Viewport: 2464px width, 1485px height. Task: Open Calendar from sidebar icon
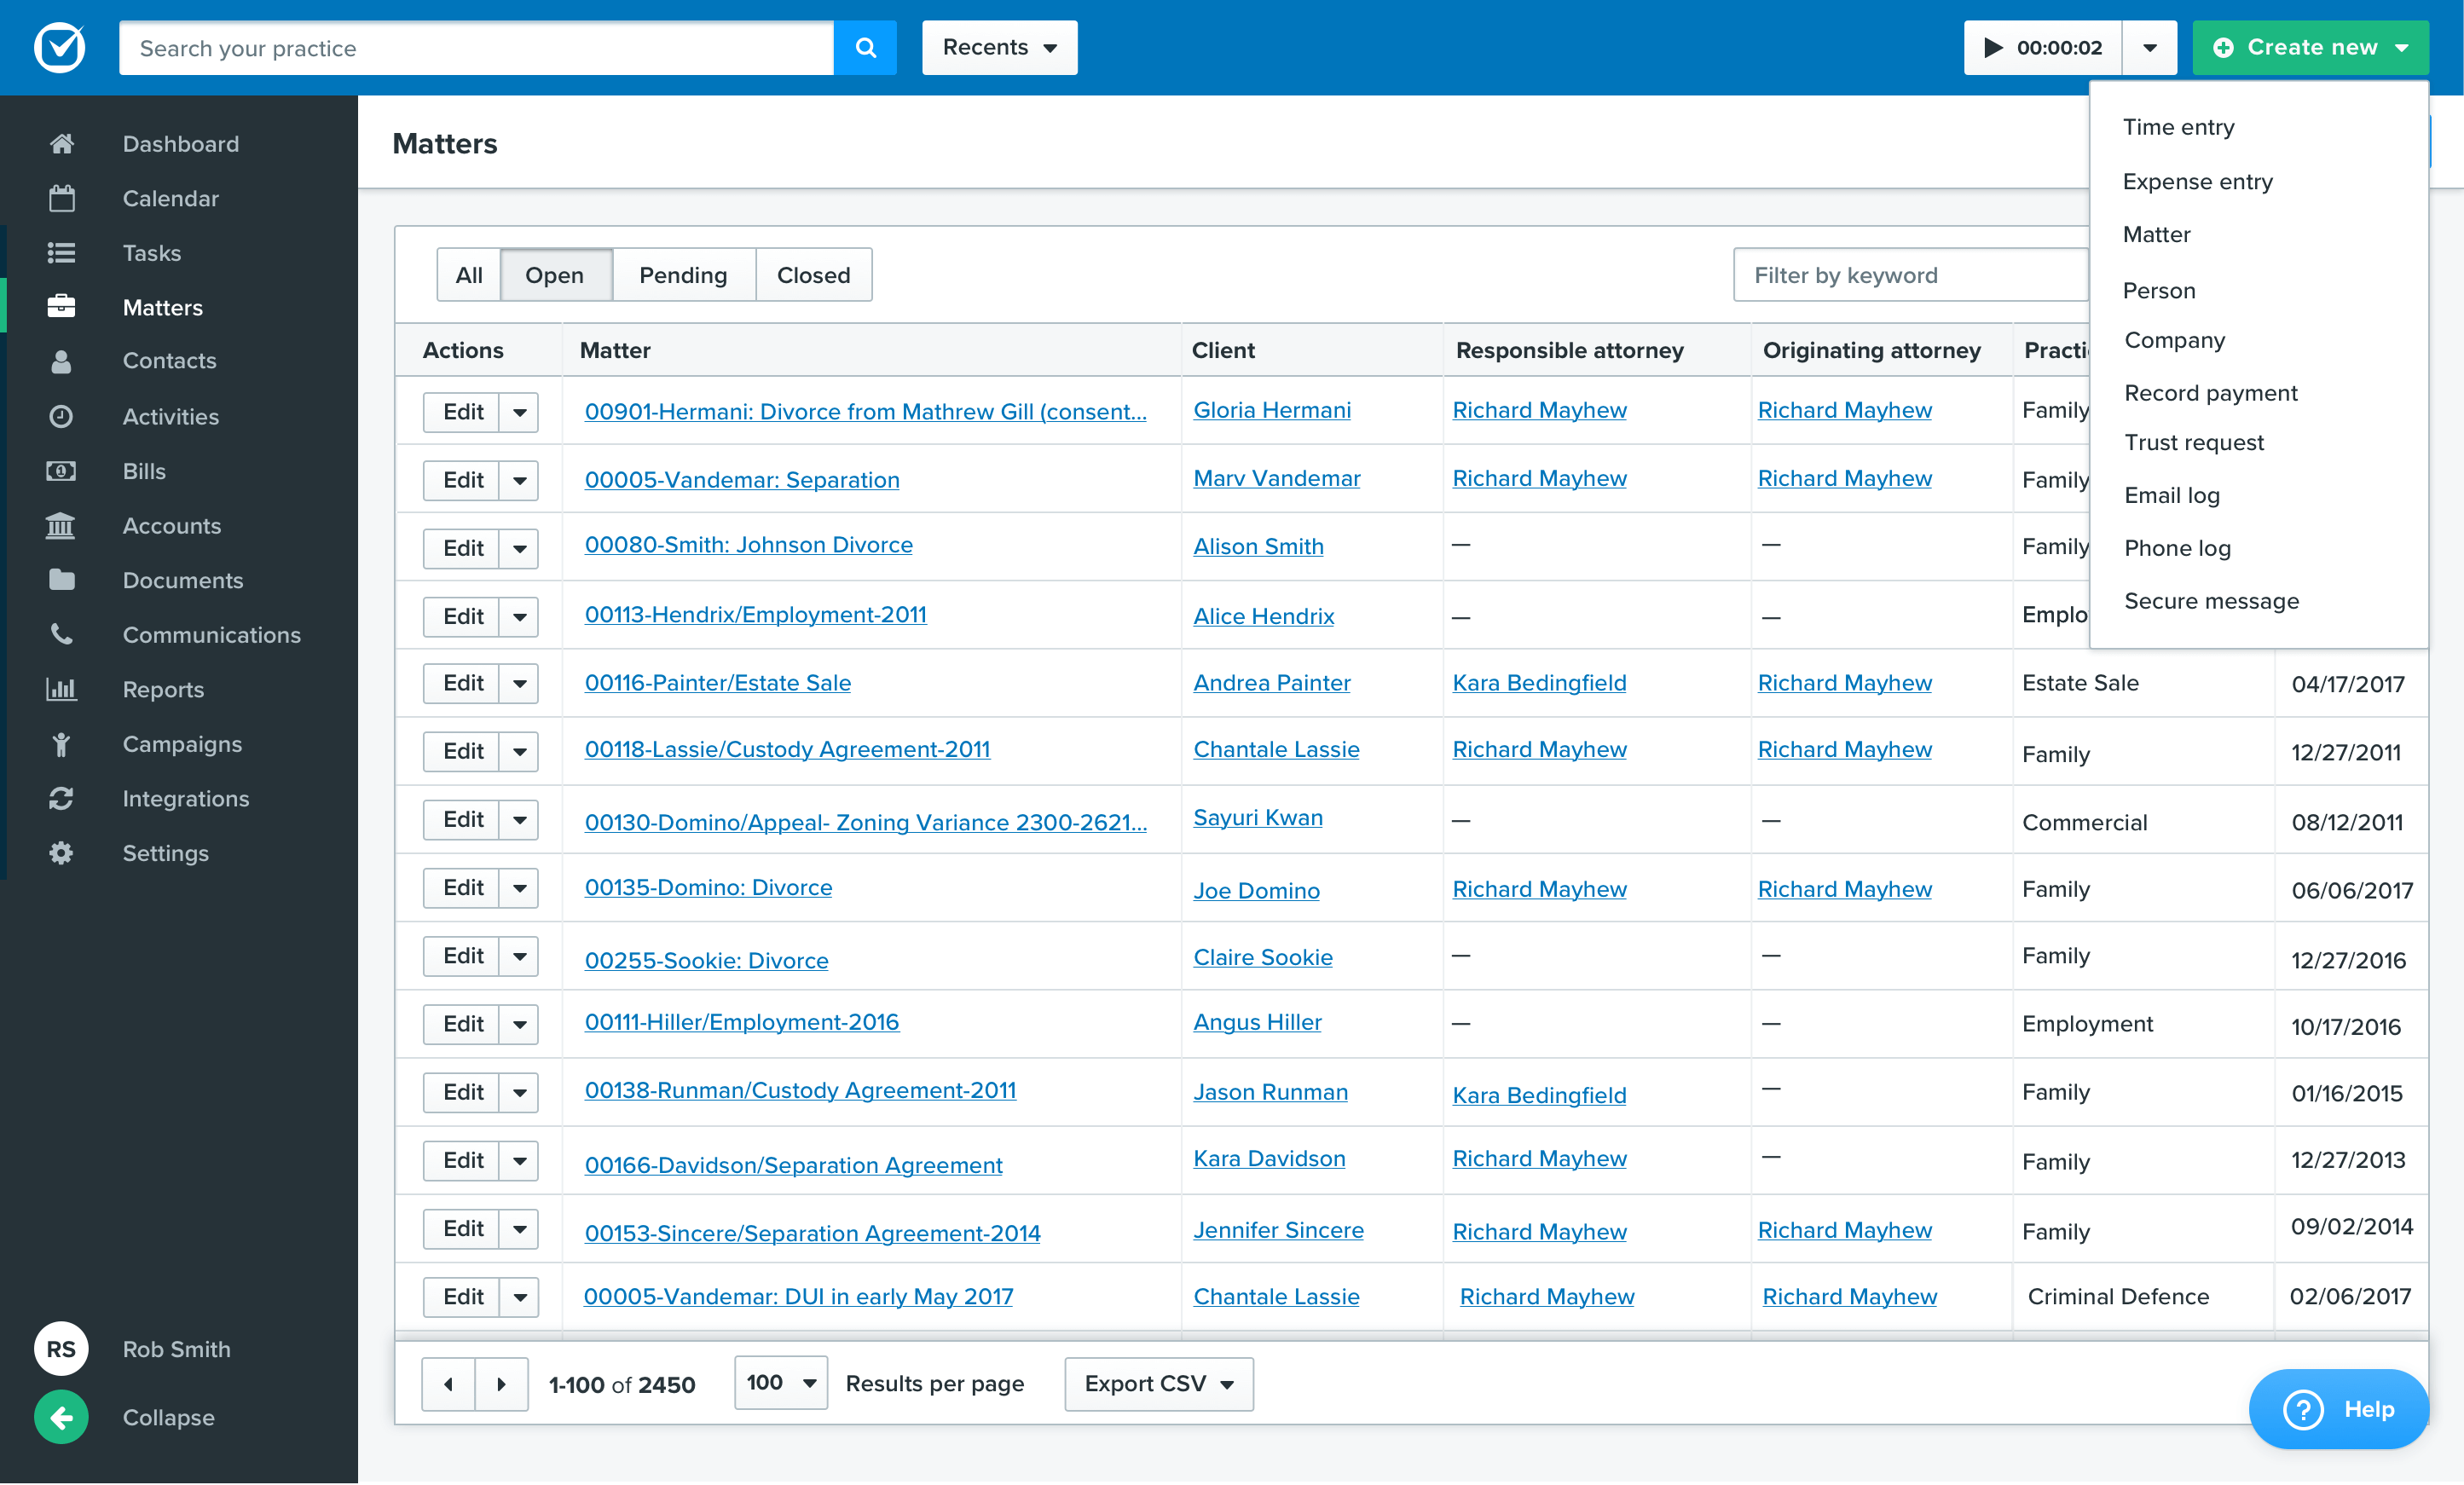click(x=61, y=198)
